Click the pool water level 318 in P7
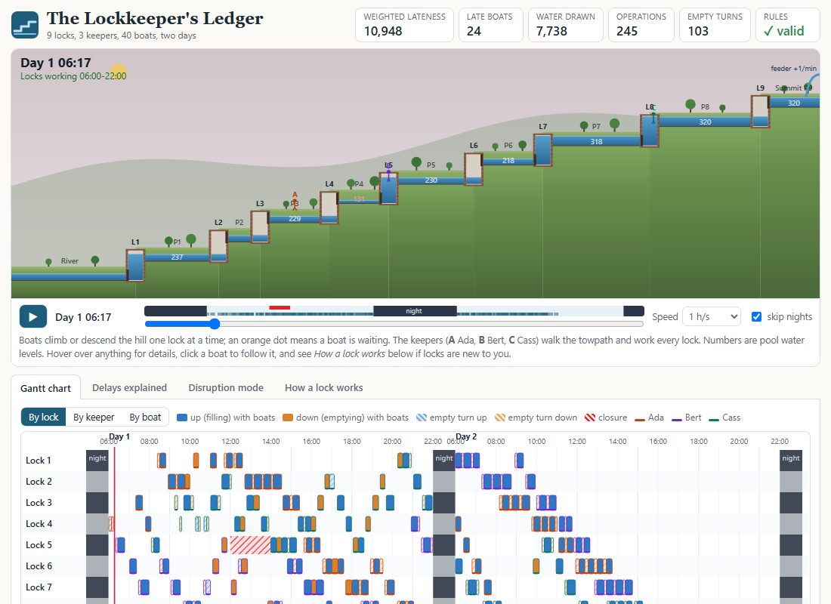This screenshot has height=604, width=831. tap(596, 141)
